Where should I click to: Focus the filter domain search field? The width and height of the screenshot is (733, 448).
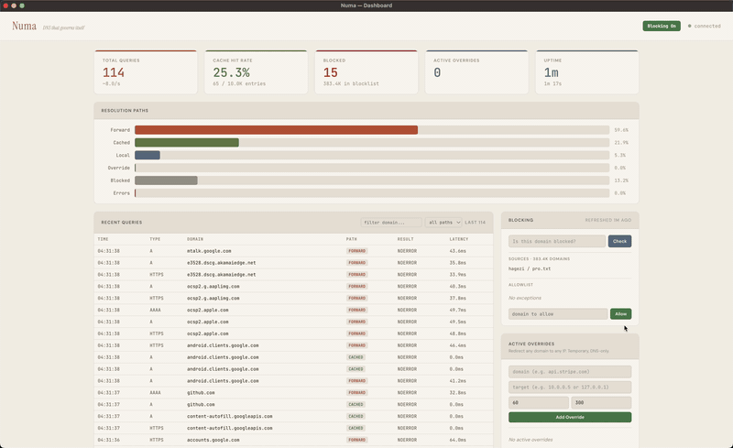(391, 223)
